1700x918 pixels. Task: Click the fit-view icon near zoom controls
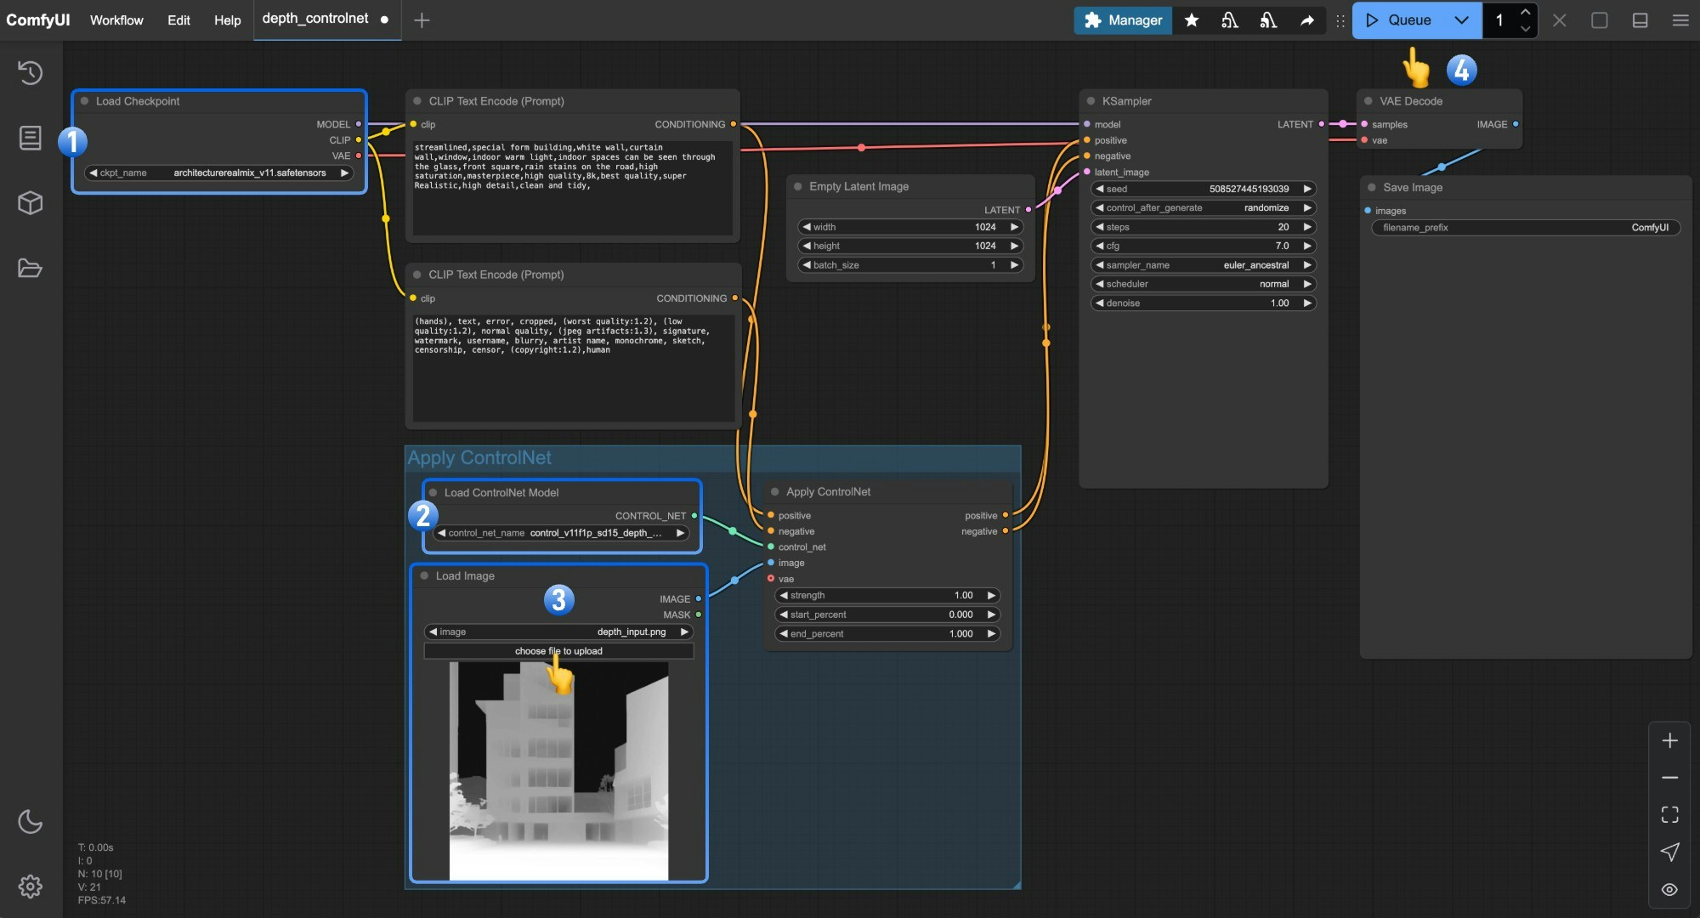(1669, 813)
